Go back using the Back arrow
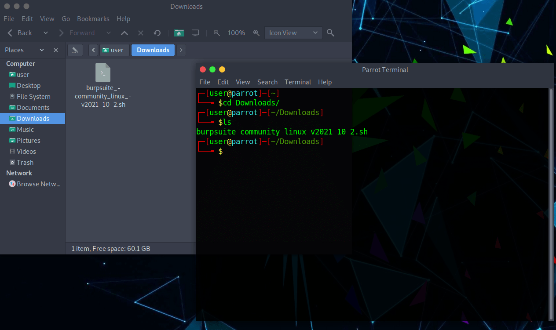556x330 pixels. [x=20, y=33]
